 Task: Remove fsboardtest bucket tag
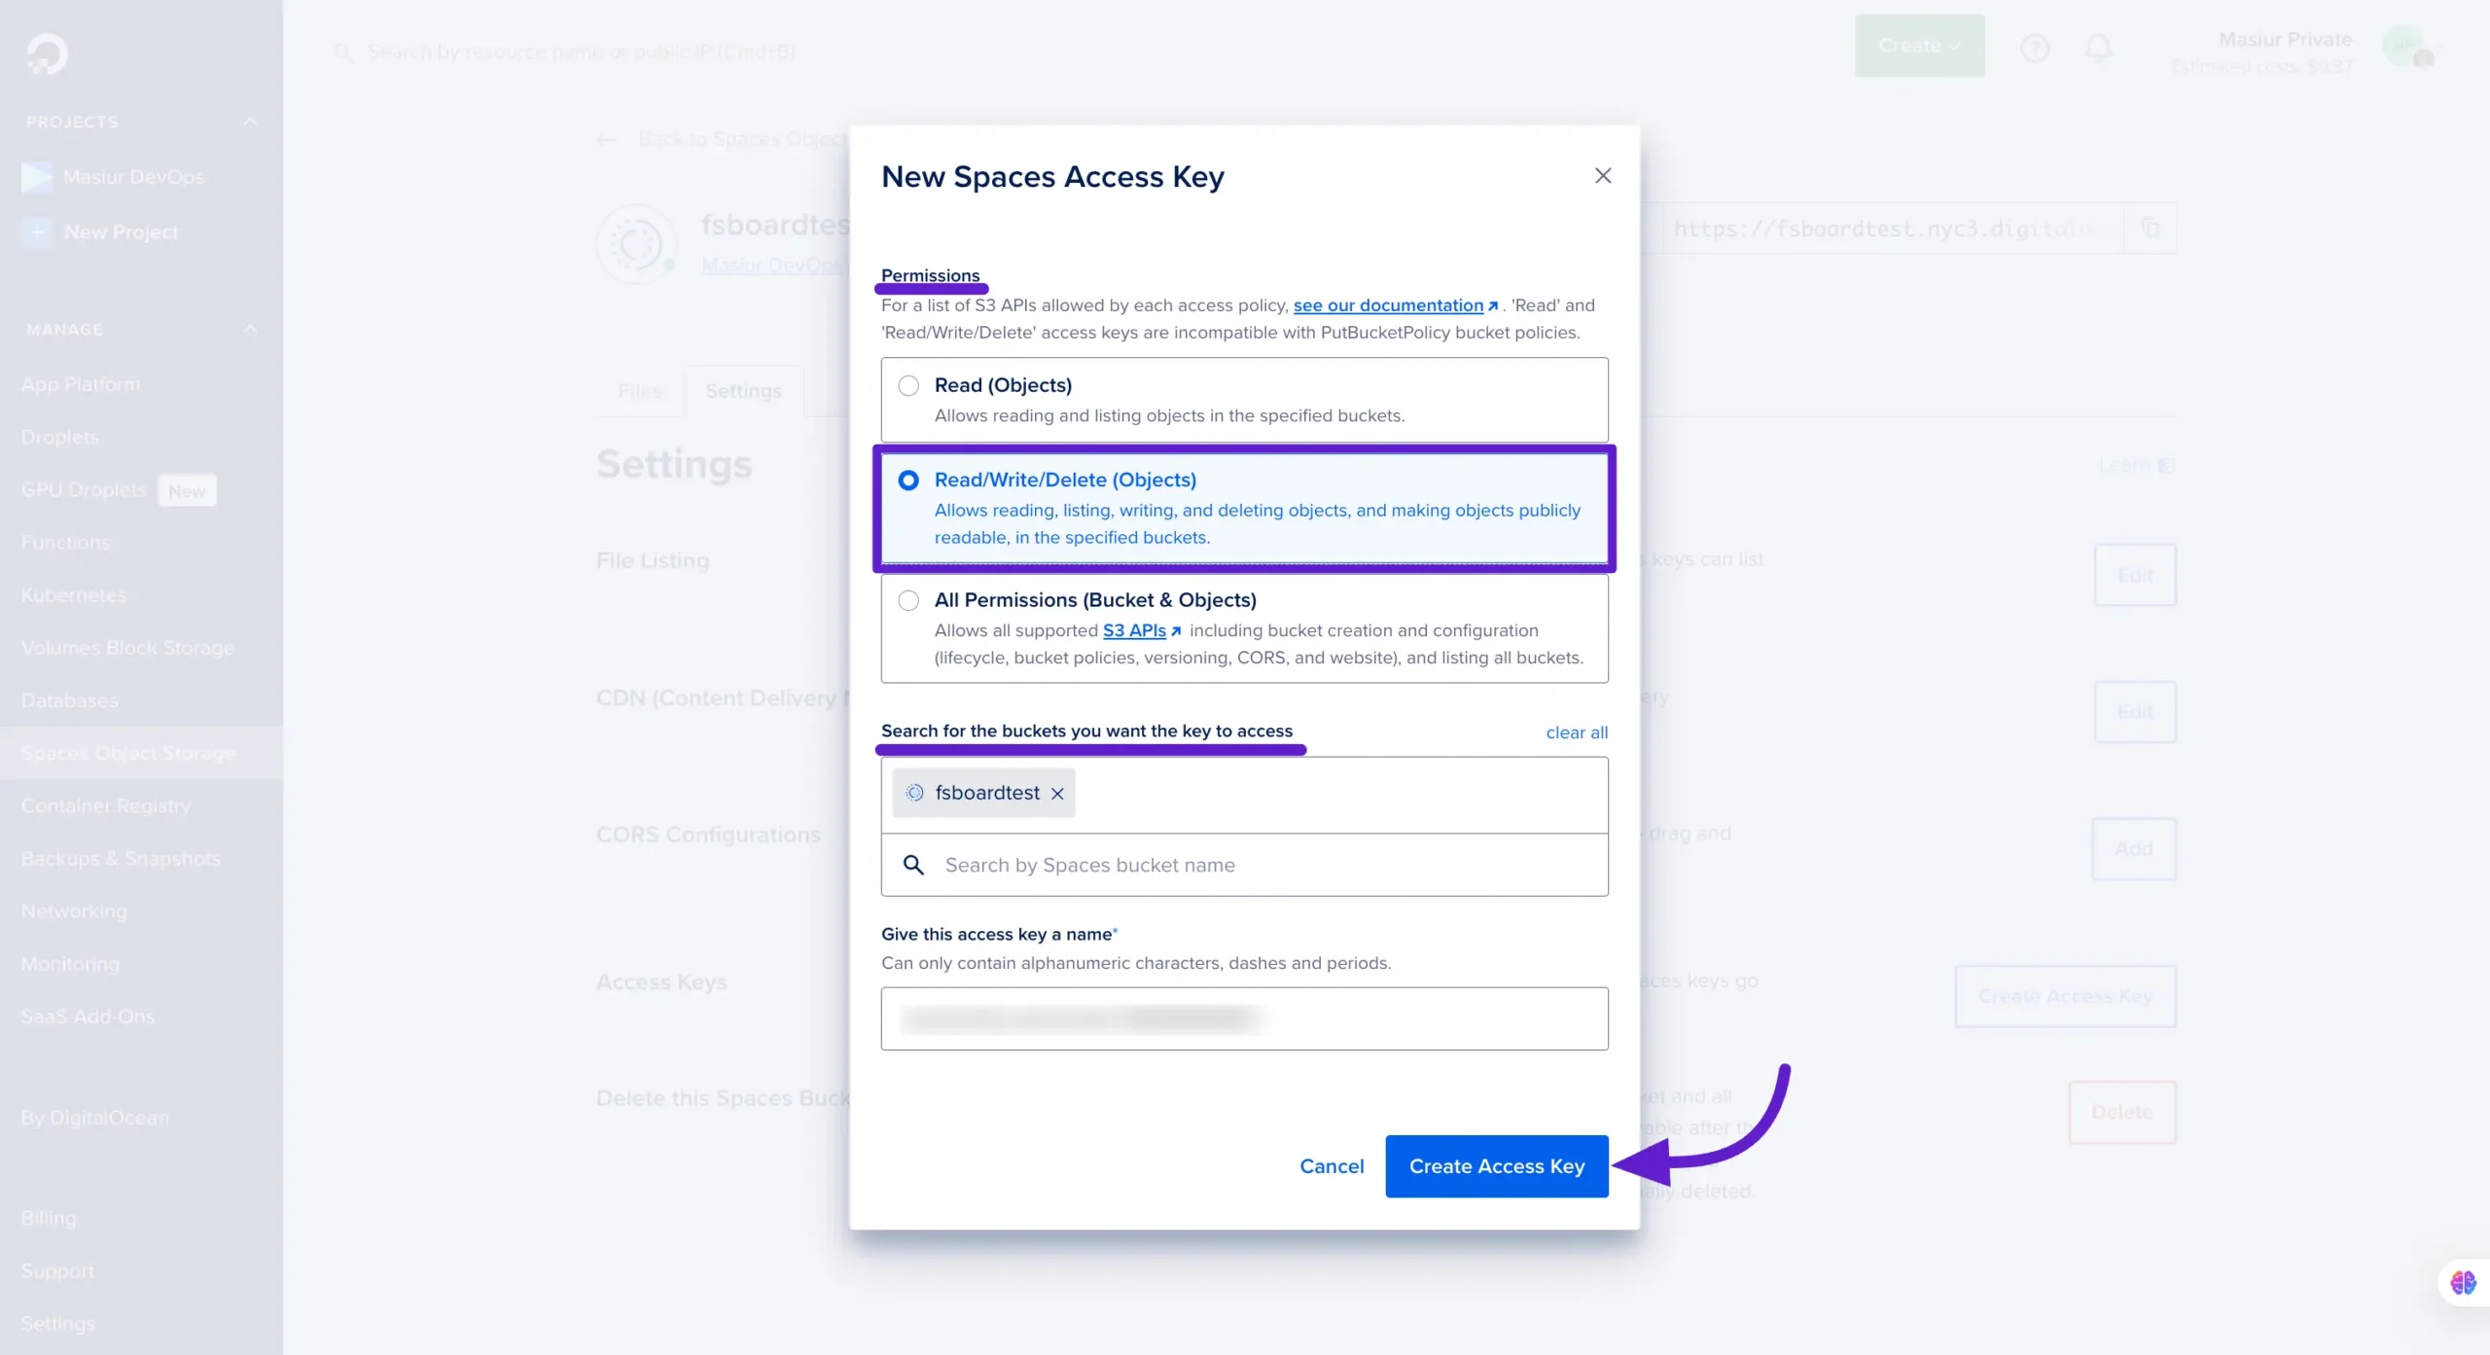point(1057,793)
